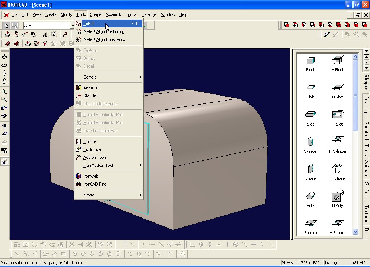The height and width of the screenshot is (267, 370).
Task: Pick the Slab shape
Action: click(310, 92)
